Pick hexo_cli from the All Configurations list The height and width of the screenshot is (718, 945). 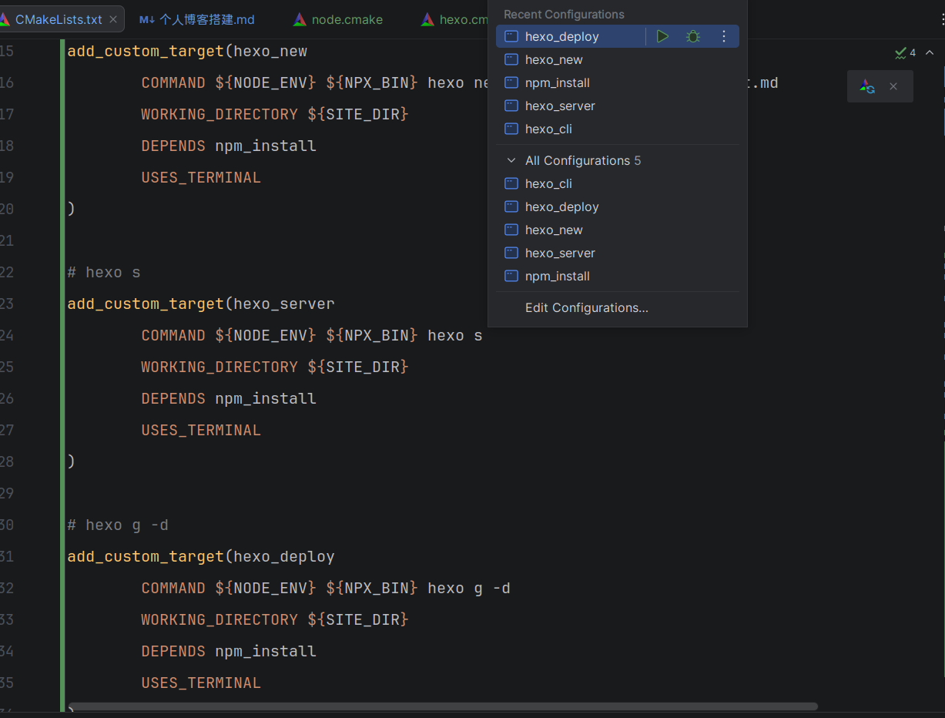point(548,183)
